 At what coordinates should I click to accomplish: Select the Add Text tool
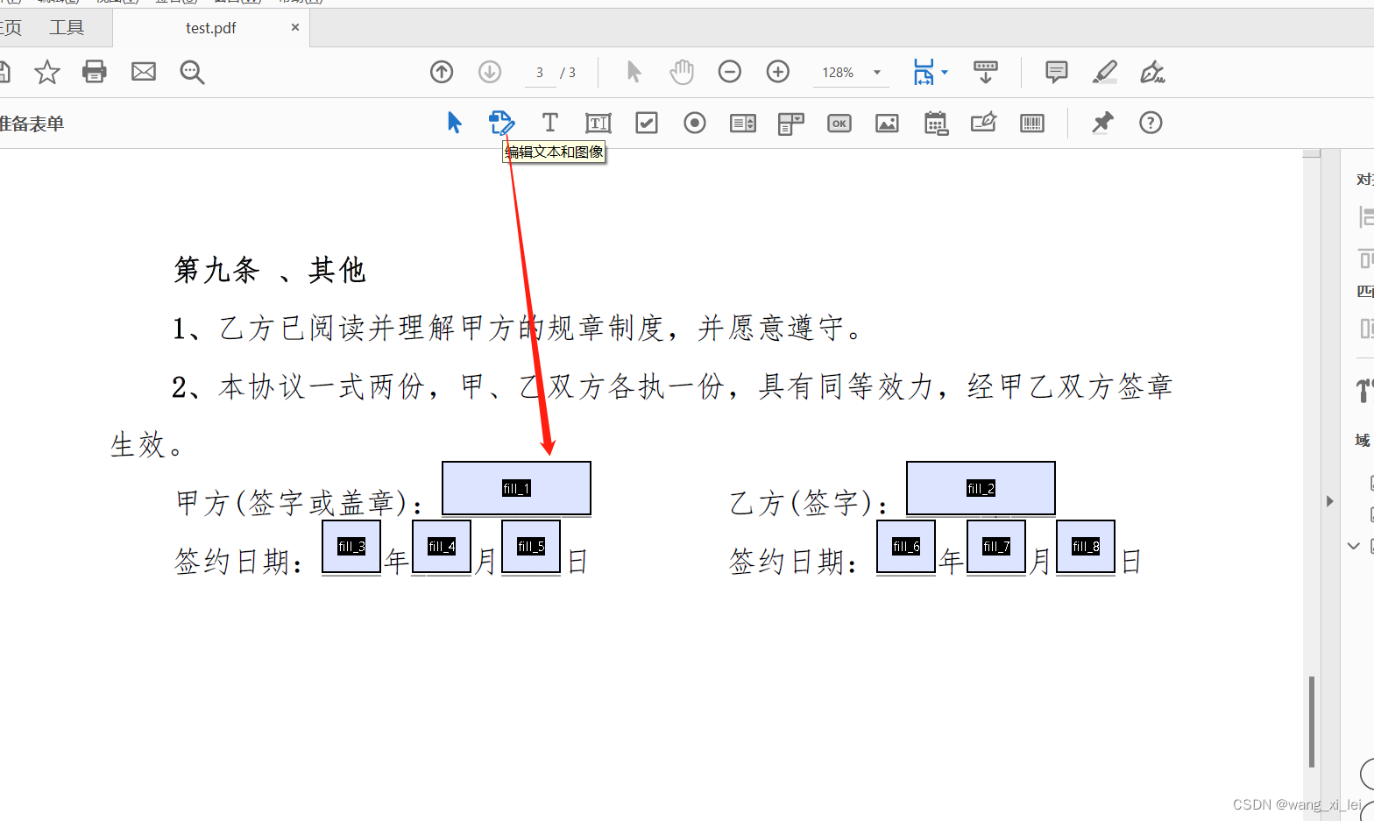(x=550, y=123)
